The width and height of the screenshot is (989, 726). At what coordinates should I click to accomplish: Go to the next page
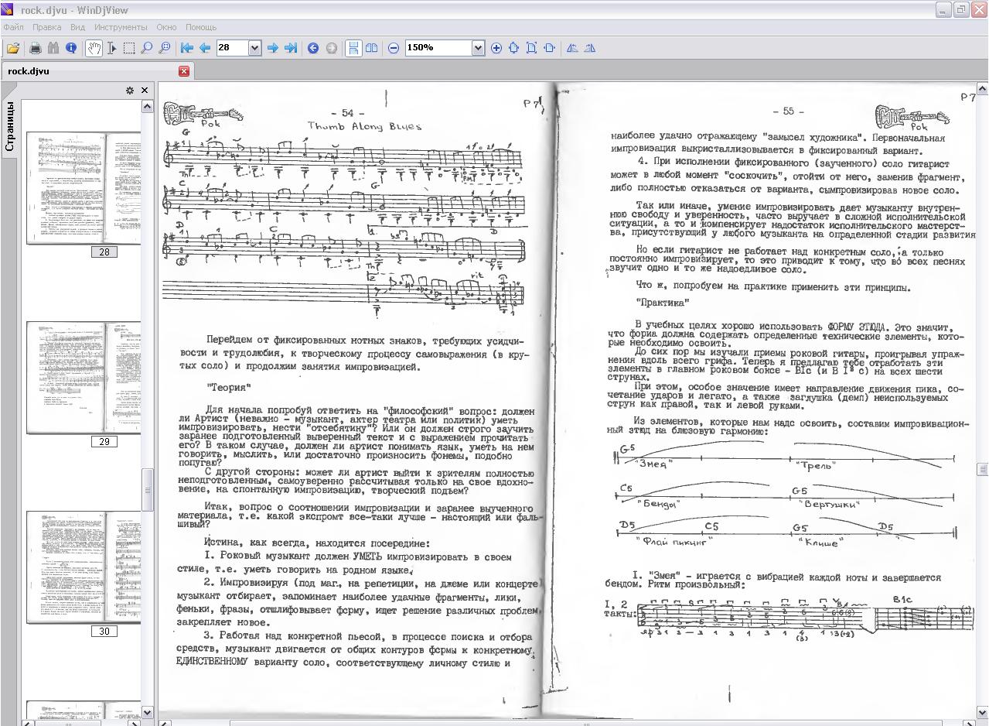pos(273,48)
